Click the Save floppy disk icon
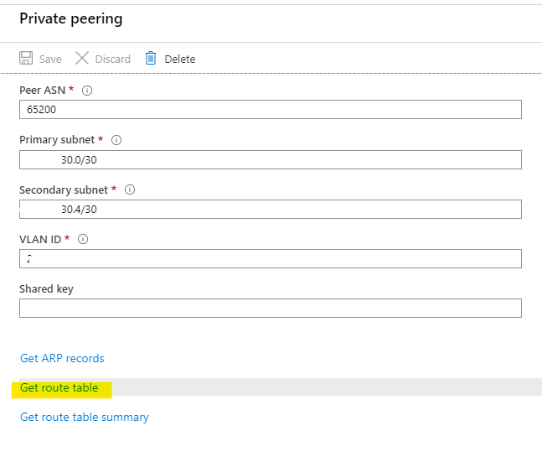Image resolution: width=542 pixels, height=462 pixels. pyautogui.click(x=26, y=59)
